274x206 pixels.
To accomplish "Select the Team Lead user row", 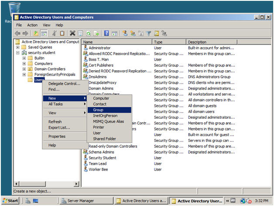I will click(97, 164).
